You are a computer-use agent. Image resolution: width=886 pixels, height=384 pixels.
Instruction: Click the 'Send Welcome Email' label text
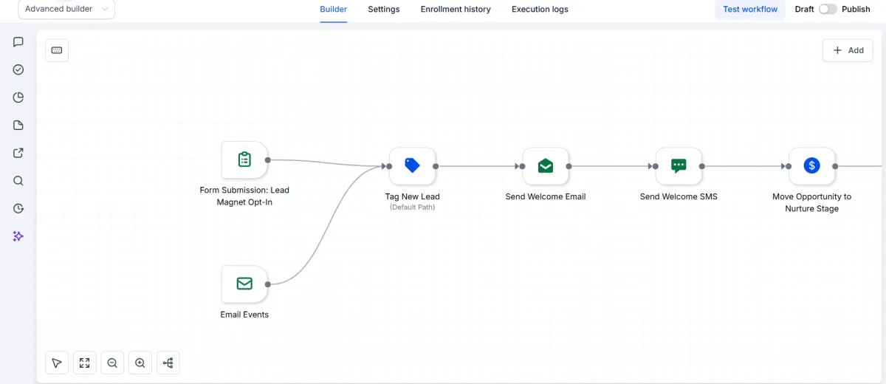click(546, 196)
